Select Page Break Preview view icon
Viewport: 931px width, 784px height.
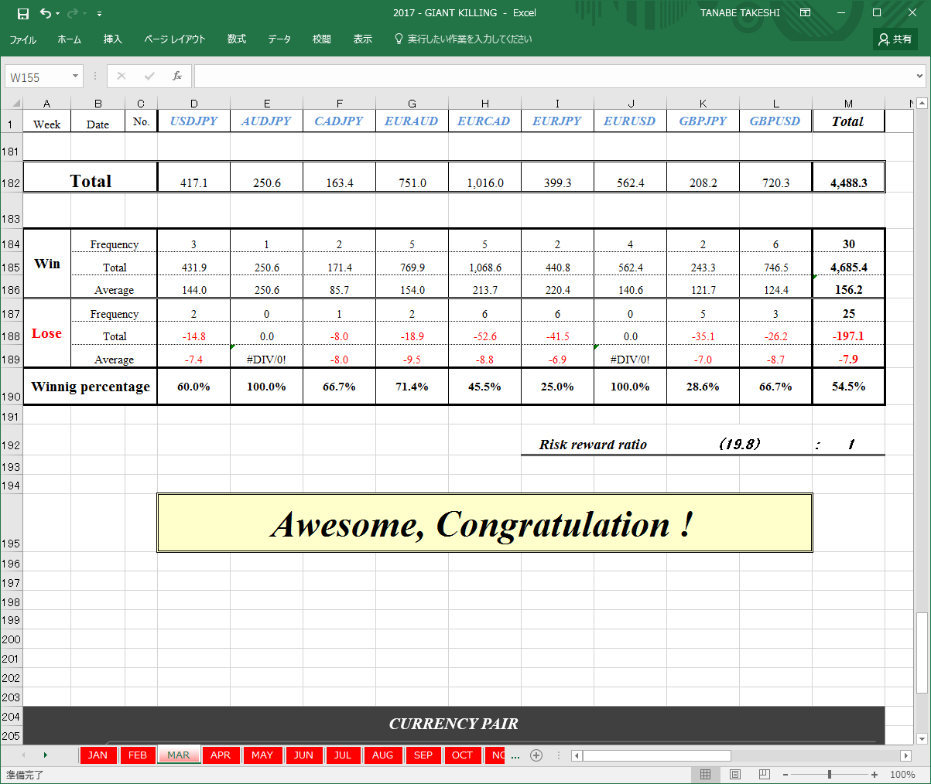pos(764,774)
